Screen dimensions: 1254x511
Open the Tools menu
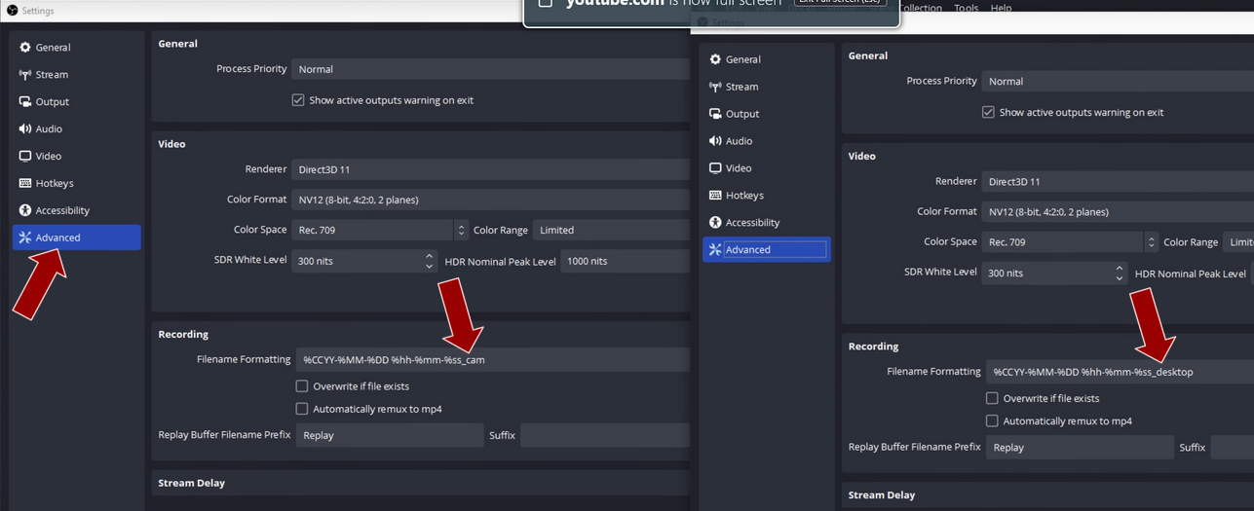[966, 8]
